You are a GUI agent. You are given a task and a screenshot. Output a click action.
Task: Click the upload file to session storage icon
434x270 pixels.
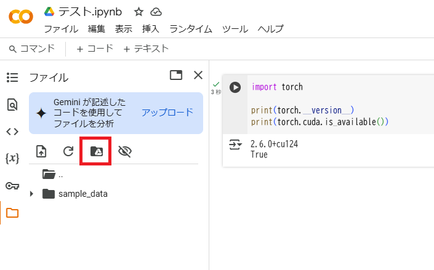(x=41, y=151)
